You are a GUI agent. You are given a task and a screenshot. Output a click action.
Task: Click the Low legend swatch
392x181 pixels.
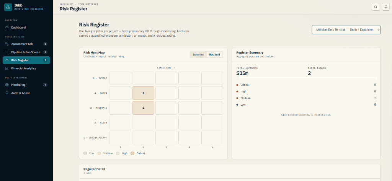85,153
